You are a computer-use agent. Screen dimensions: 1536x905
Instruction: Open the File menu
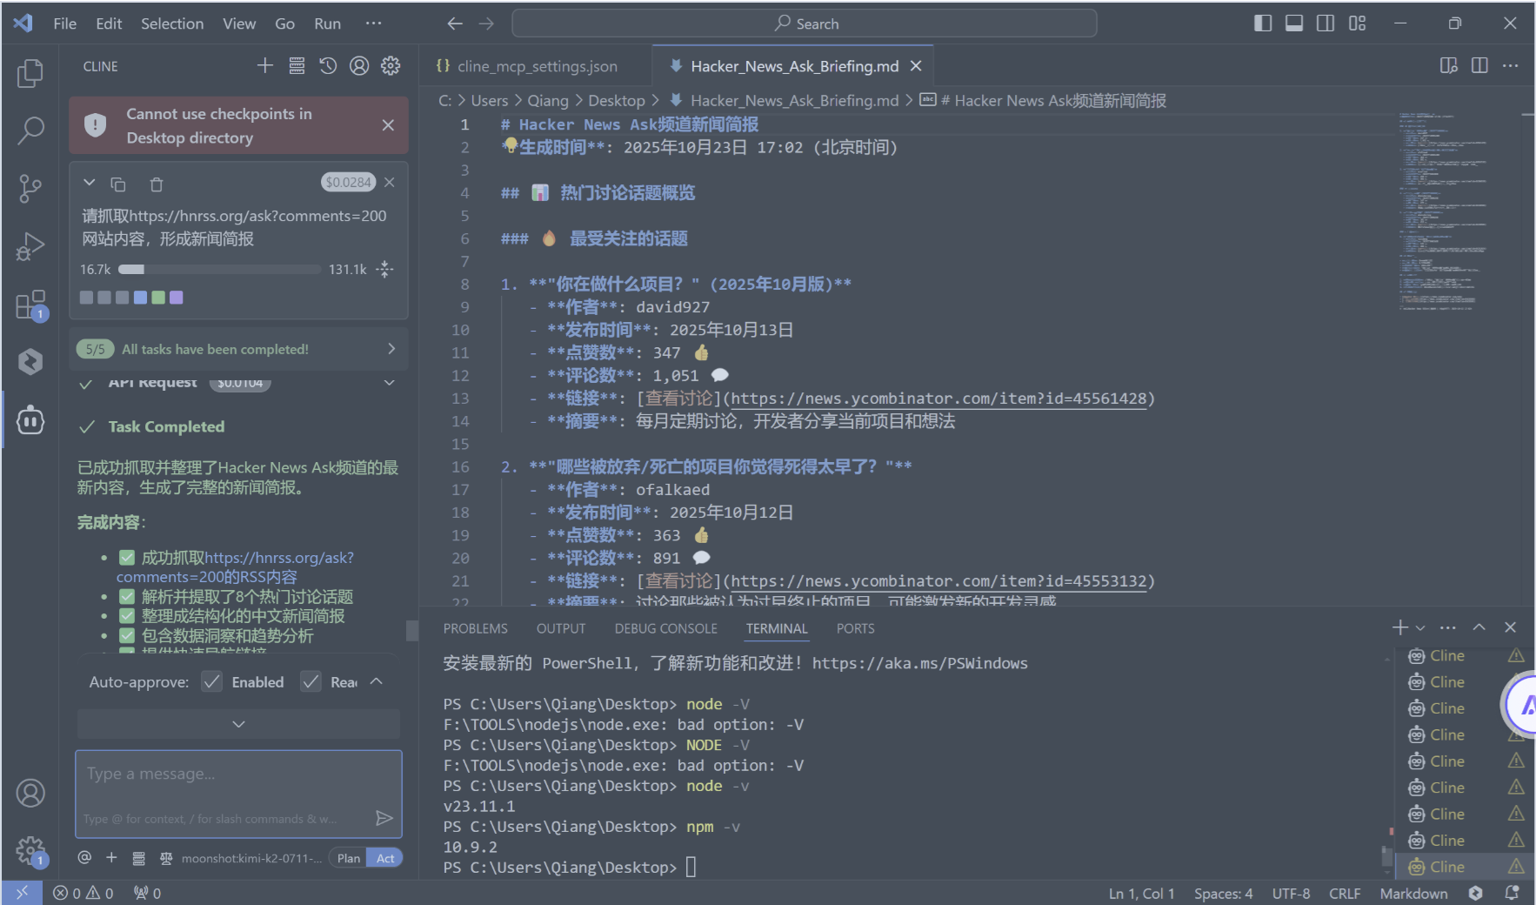coord(64,23)
